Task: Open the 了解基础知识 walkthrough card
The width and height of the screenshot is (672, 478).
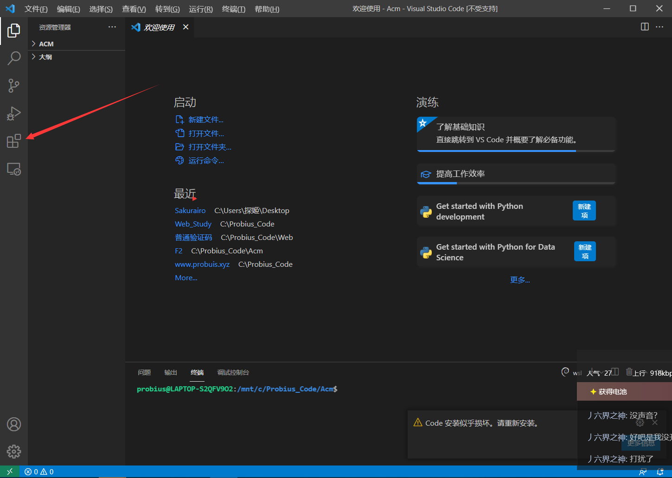Action: 516,134
